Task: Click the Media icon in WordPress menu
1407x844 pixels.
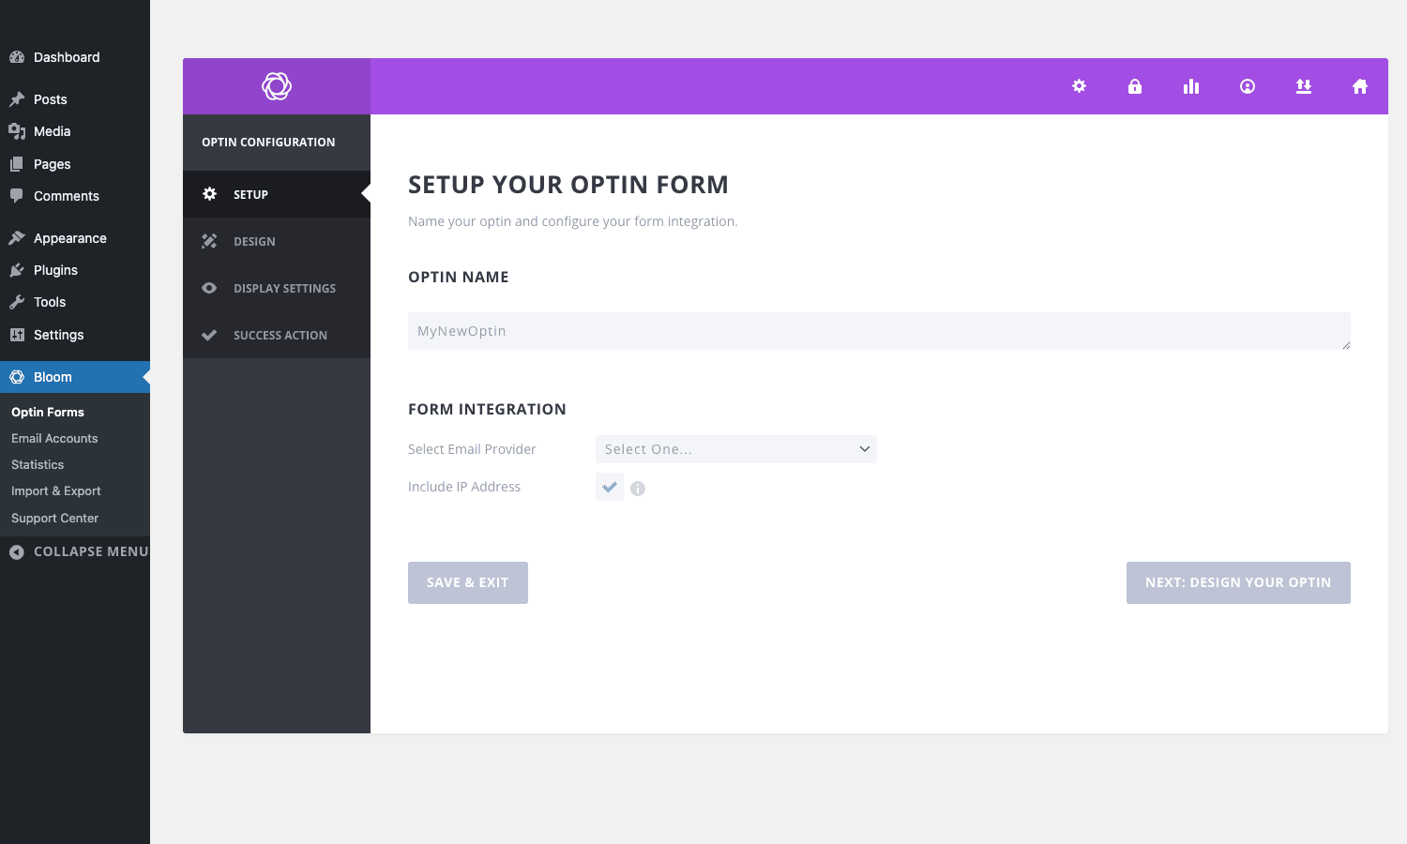Action: tap(17, 131)
